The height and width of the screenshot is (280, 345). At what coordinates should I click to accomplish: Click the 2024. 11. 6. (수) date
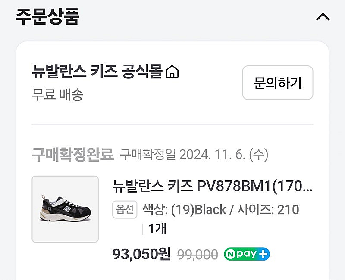223,154
